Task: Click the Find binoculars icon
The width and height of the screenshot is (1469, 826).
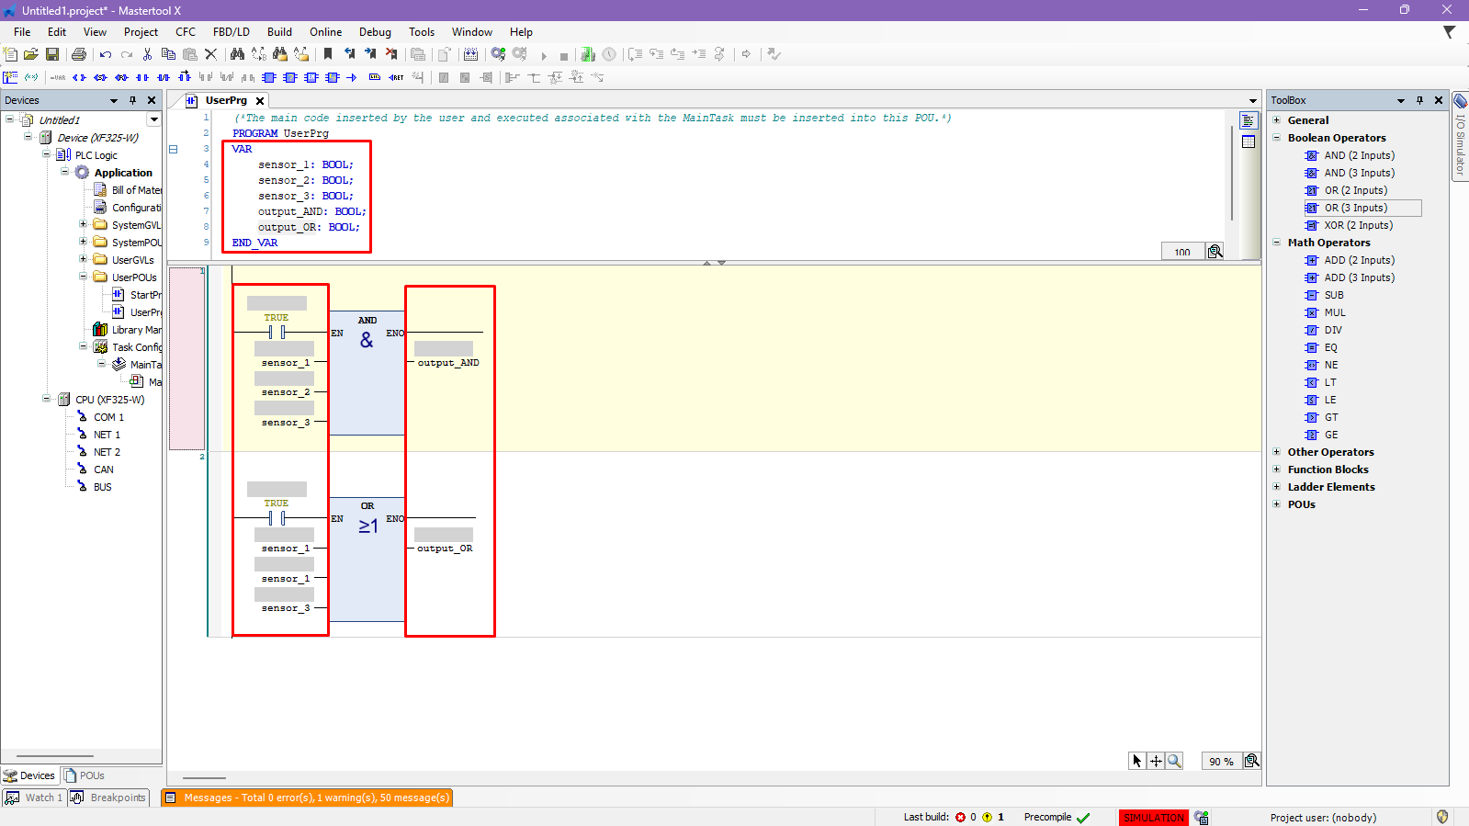Action: (237, 54)
